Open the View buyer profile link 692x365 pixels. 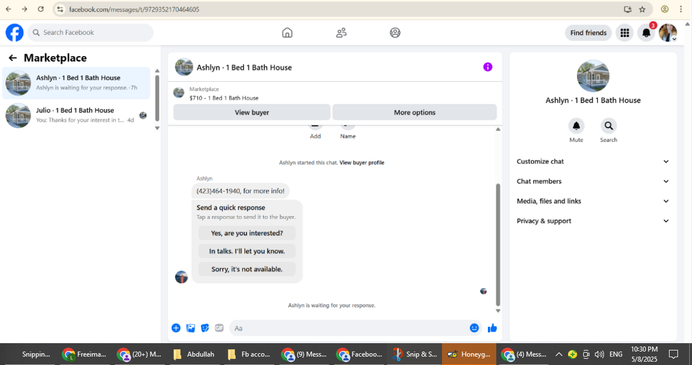tap(362, 163)
